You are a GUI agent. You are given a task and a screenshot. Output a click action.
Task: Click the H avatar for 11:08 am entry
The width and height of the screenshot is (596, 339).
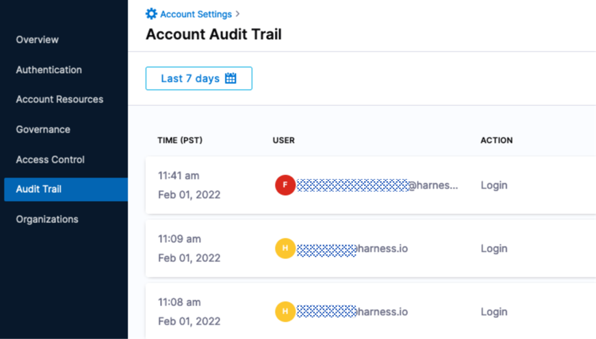point(285,312)
